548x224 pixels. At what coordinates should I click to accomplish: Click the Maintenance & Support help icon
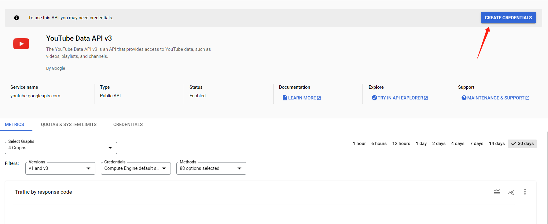coord(464,98)
